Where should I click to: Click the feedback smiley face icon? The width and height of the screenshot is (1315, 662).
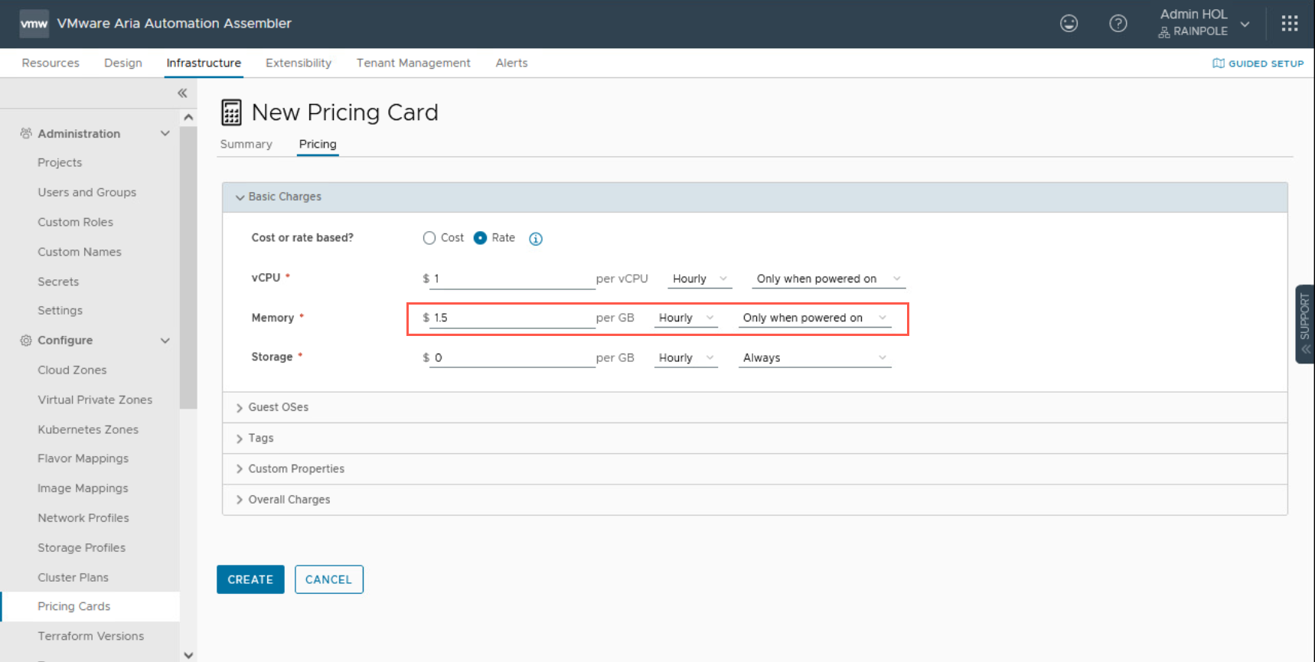1069,24
